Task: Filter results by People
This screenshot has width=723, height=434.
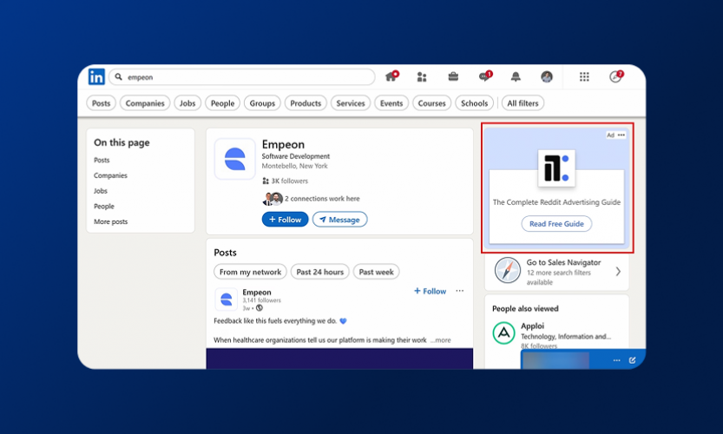Action: pyautogui.click(x=223, y=103)
